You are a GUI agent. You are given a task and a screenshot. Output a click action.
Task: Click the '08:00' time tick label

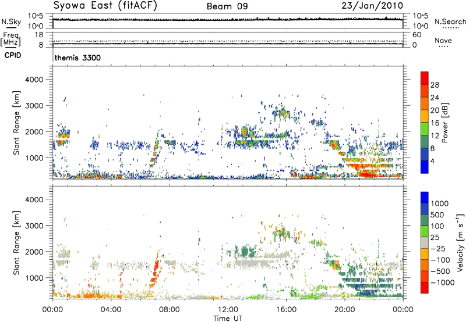(170, 310)
